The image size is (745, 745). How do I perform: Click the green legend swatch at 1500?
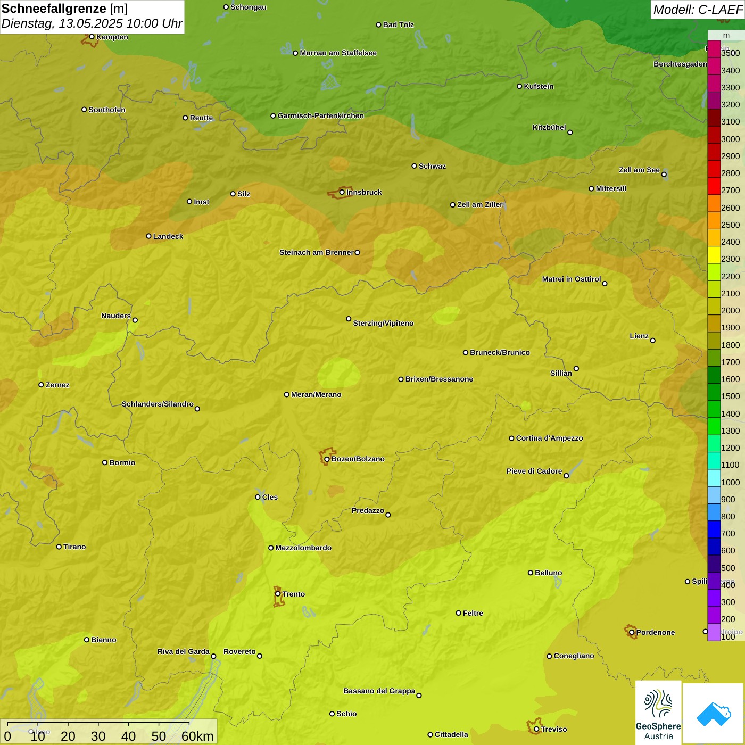point(714,392)
